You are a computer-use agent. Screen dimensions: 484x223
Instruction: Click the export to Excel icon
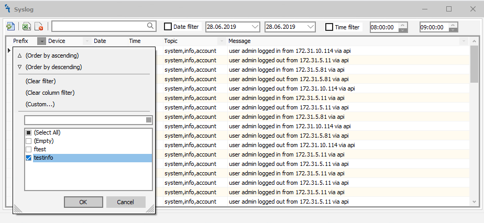coord(26,27)
